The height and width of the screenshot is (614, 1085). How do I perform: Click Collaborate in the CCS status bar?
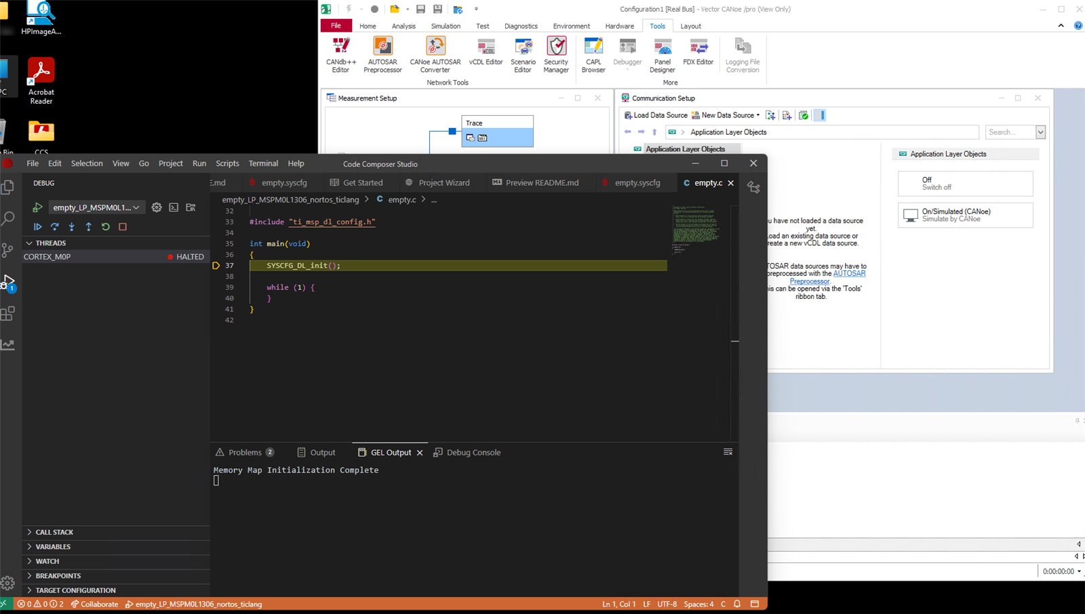94,604
